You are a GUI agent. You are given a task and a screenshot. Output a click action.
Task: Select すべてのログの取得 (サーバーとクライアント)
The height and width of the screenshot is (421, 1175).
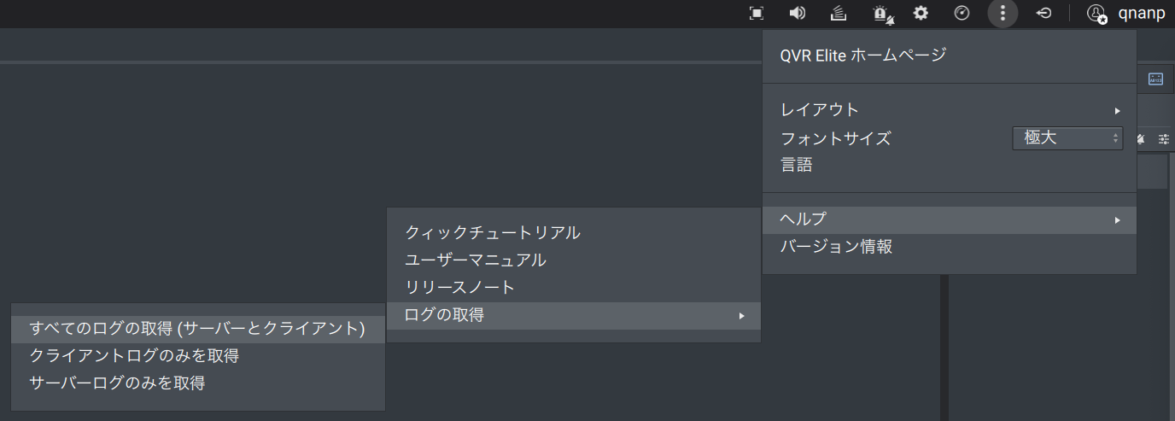pos(197,329)
